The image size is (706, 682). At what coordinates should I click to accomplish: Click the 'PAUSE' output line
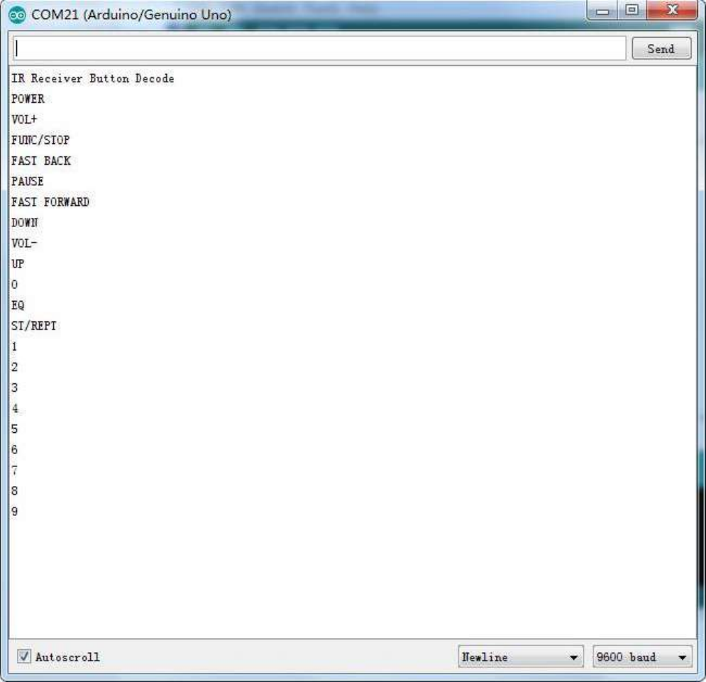(27, 182)
